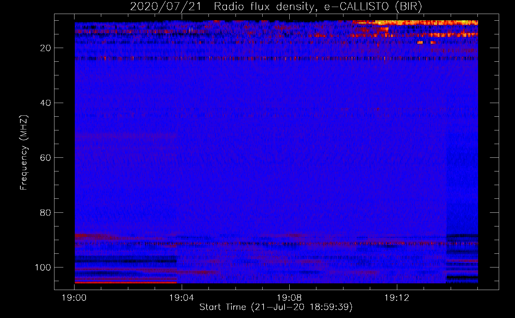Click the 'Start Time (21-Jul-20 18:59:39)' label
The width and height of the screenshot is (515, 318).
click(276, 307)
